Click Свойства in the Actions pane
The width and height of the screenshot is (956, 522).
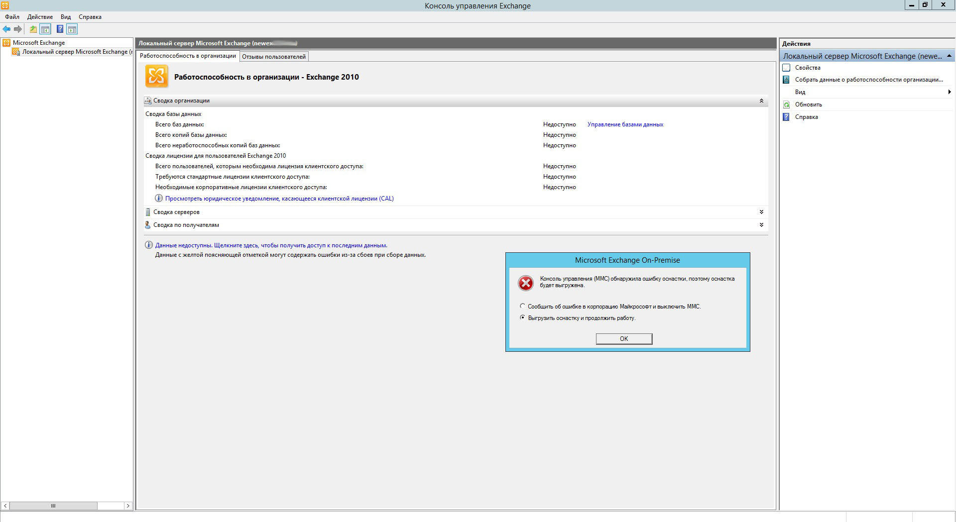point(808,68)
